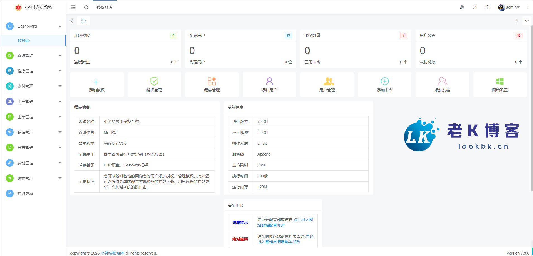Open the admin user dropdown

509,7
